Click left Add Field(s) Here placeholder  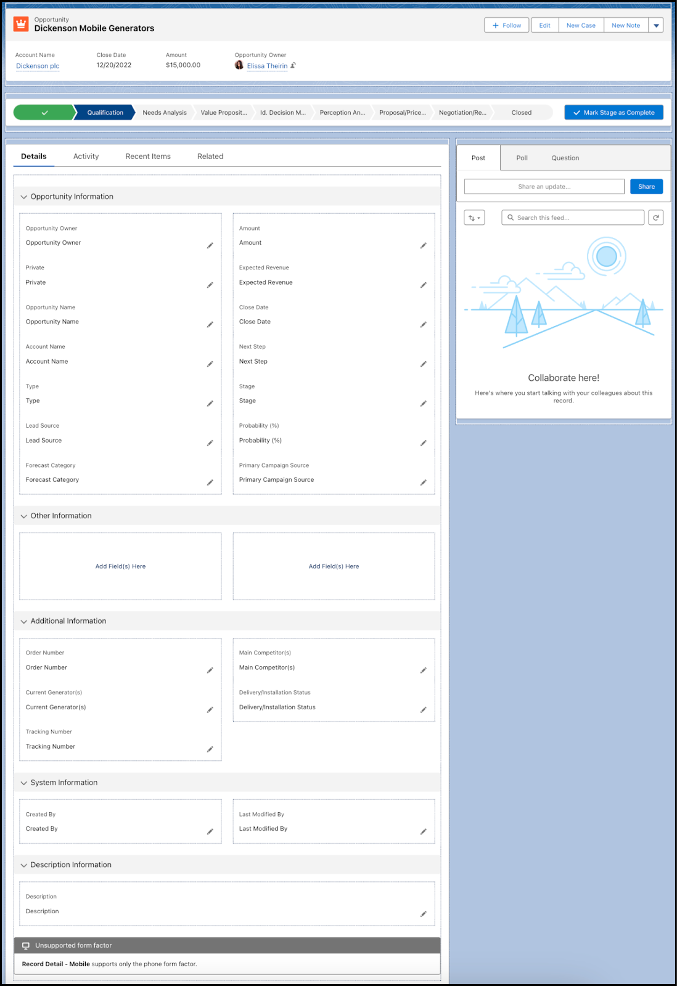coord(120,566)
